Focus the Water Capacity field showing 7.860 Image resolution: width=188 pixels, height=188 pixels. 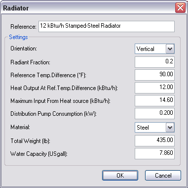(154, 153)
